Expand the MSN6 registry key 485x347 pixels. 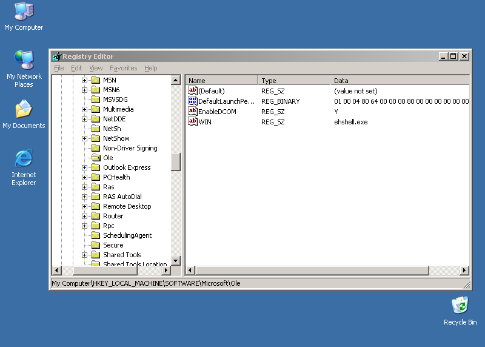coord(84,90)
